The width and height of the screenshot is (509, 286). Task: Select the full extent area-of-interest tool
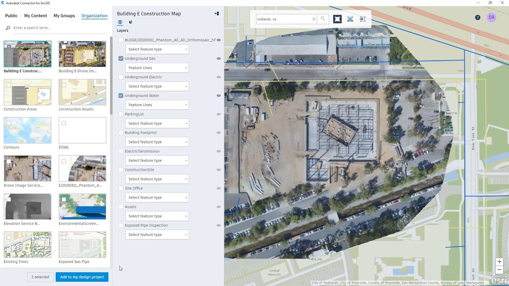tap(337, 19)
